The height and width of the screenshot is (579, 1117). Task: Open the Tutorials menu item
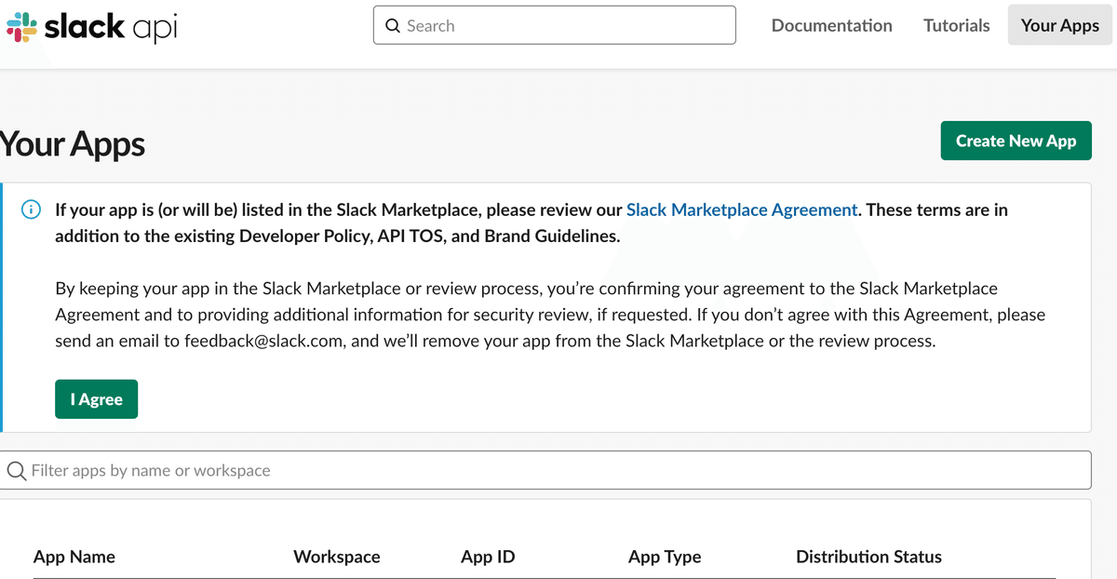tap(956, 25)
